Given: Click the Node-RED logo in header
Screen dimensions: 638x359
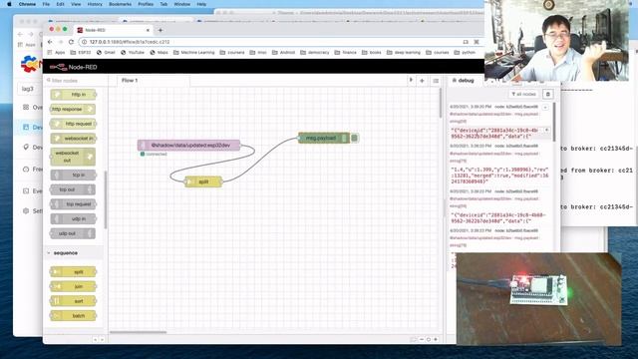Looking at the screenshot, I should point(74,67).
